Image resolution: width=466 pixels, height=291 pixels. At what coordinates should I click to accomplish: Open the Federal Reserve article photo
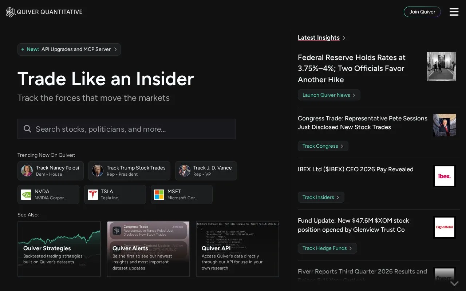[441, 67]
